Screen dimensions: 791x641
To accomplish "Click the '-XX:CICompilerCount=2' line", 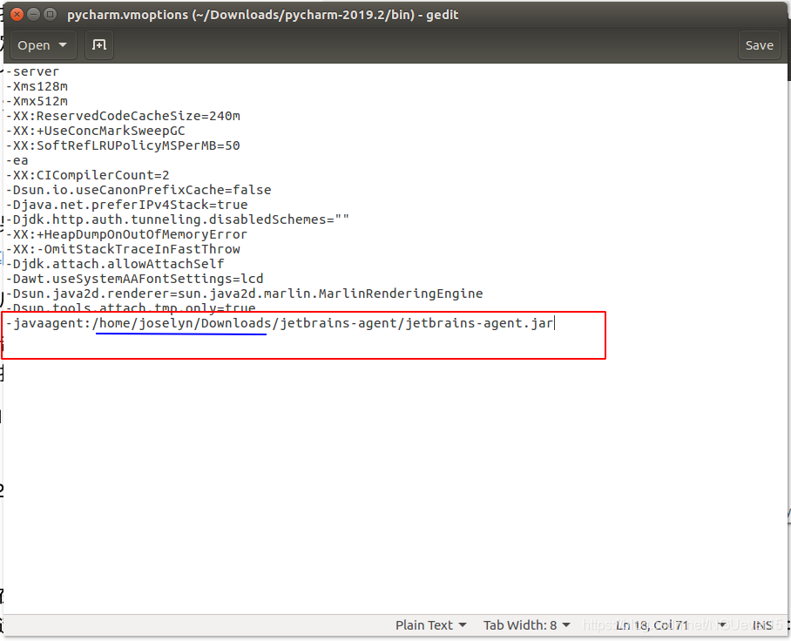I will [x=87, y=175].
